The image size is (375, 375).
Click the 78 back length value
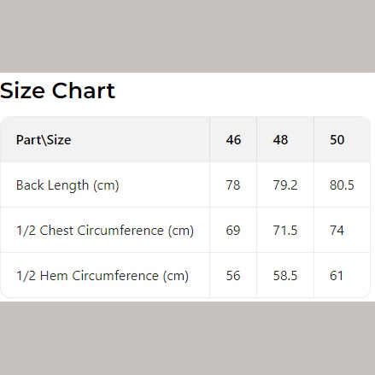click(233, 185)
